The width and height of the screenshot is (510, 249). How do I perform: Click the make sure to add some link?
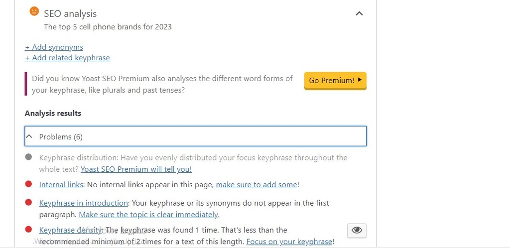256,185
